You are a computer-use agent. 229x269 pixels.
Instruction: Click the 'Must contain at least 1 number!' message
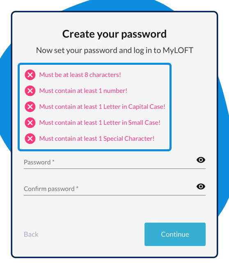pyautogui.click(x=83, y=91)
